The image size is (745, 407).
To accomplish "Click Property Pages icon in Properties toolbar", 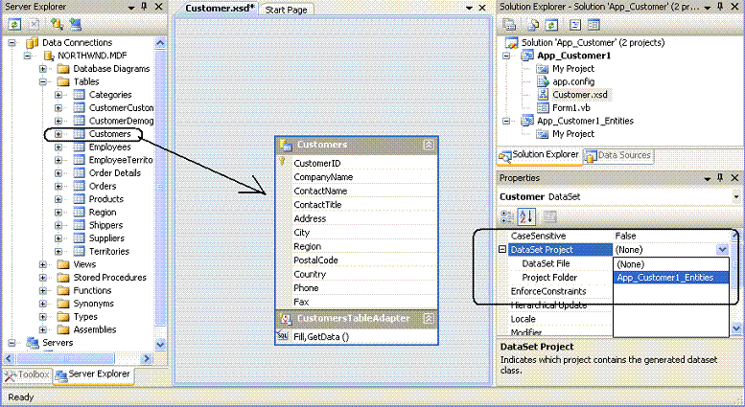I will [x=549, y=217].
